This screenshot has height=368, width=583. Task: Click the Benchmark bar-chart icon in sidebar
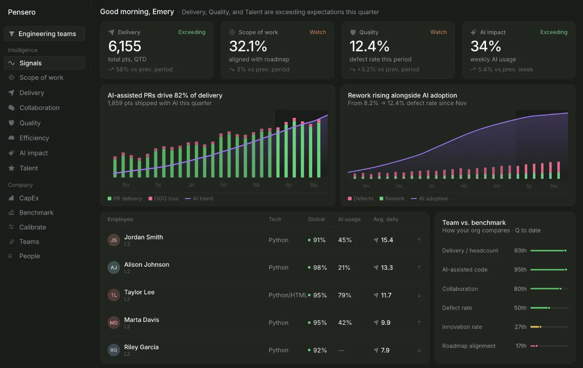(11, 213)
